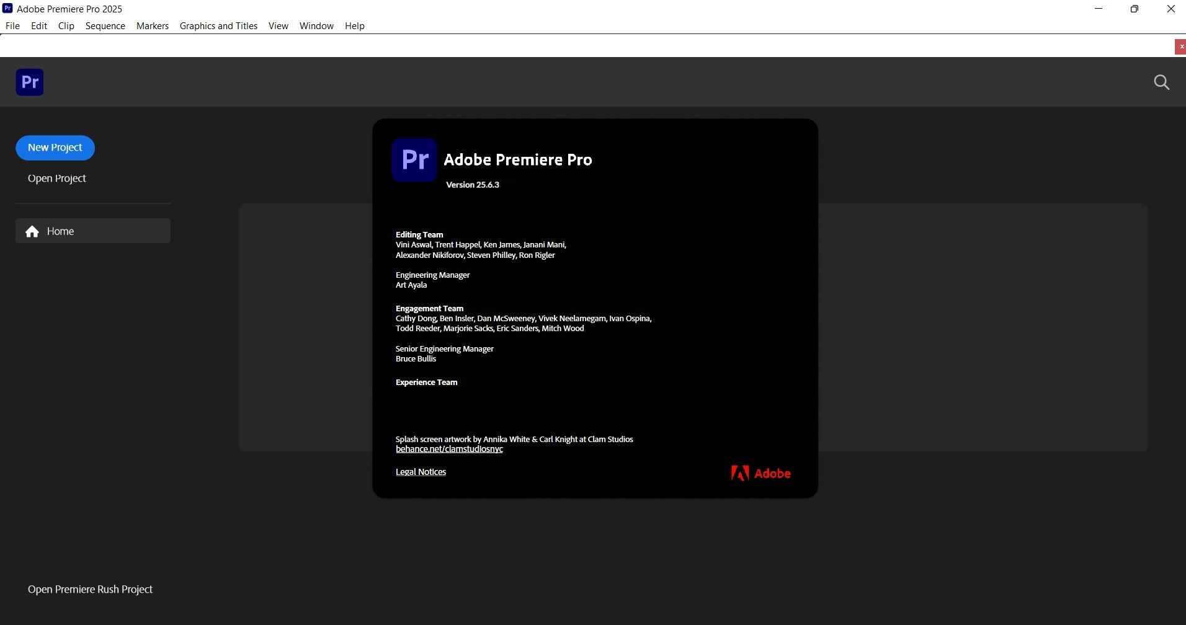The image size is (1186, 625).
Task: Open the Legal Notices link
Action: (421, 471)
